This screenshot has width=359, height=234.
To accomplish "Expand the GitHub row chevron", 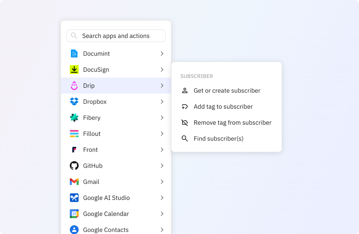I will click(162, 166).
